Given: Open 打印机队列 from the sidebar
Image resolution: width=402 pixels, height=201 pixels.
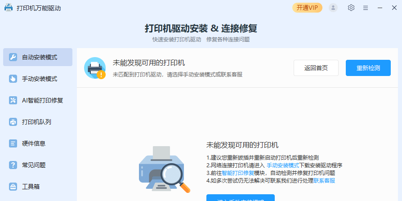Looking at the screenshot, I should [38, 122].
